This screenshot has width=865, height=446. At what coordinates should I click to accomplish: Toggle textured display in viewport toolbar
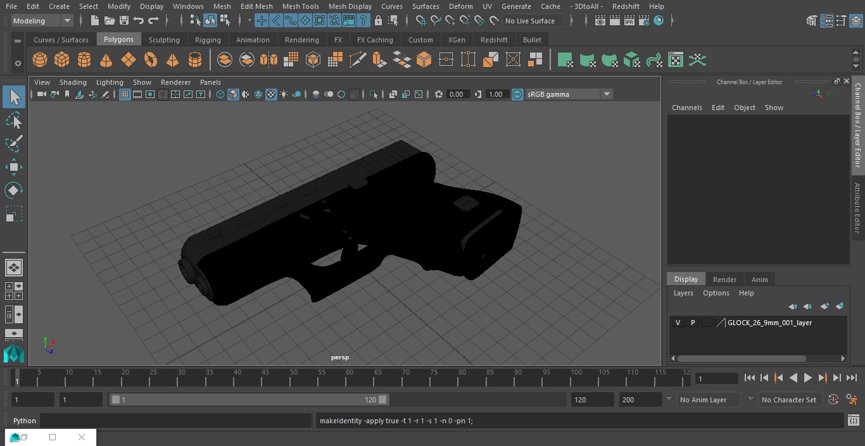tap(271, 94)
